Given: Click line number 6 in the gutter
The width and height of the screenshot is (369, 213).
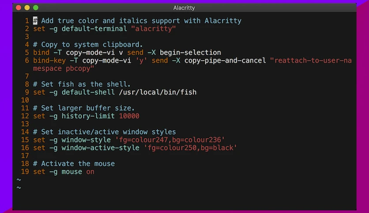Looking at the screenshot, I should (27, 61).
